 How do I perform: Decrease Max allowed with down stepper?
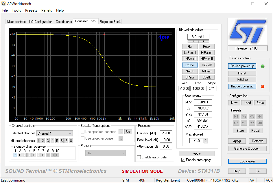click(206, 142)
